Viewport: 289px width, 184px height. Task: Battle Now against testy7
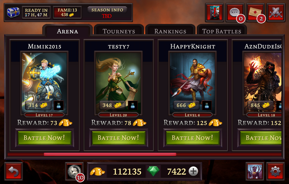tap(118, 138)
